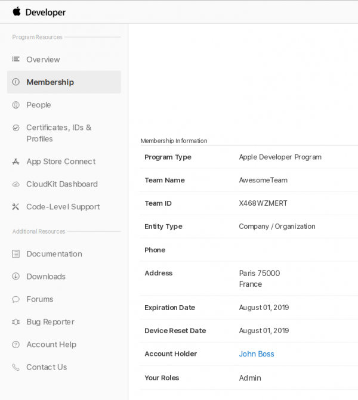Viewport: 358px width, 400px height.
Task: Open the John Boss account holder link
Action: pos(257,354)
